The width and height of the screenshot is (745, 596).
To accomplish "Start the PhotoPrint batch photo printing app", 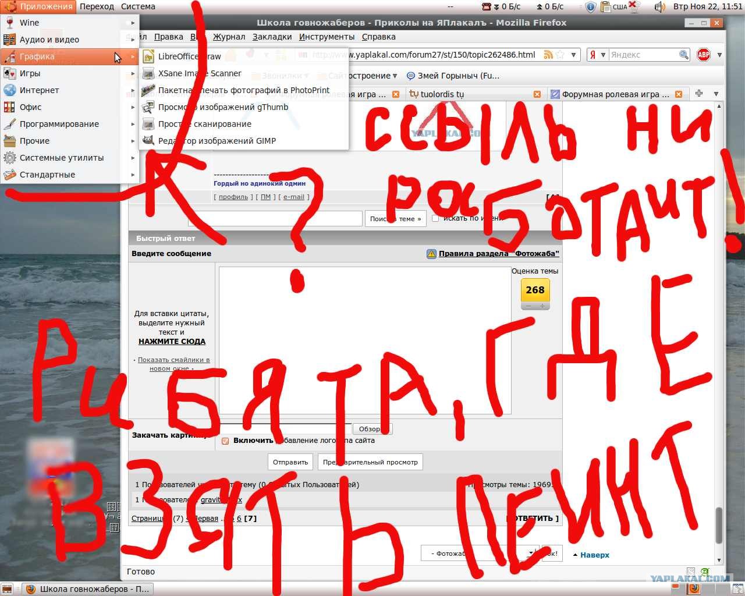I will pyautogui.click(x=244, y=90).
